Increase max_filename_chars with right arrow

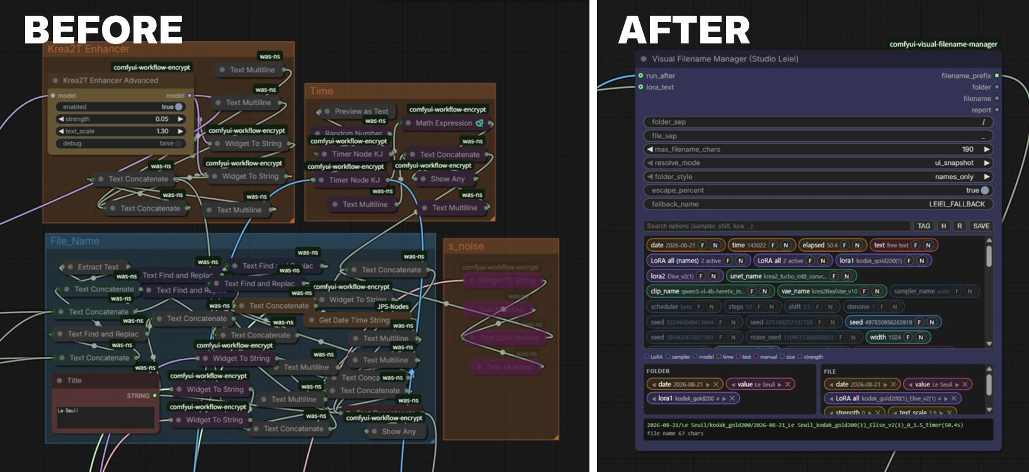click(x=987, y=150)
